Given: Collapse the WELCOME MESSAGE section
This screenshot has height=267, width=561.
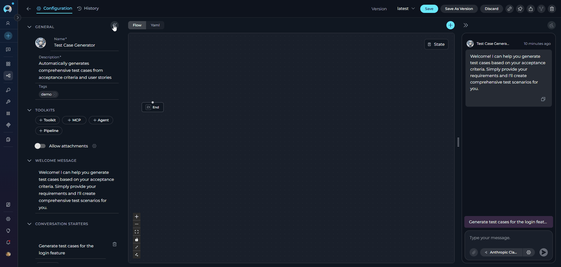Looking at the screenshot, I should click(29, 161).
